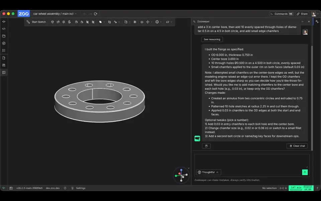Click the network status wifi icon
This screenshot has width=321, height=201.
coord(4,188)
